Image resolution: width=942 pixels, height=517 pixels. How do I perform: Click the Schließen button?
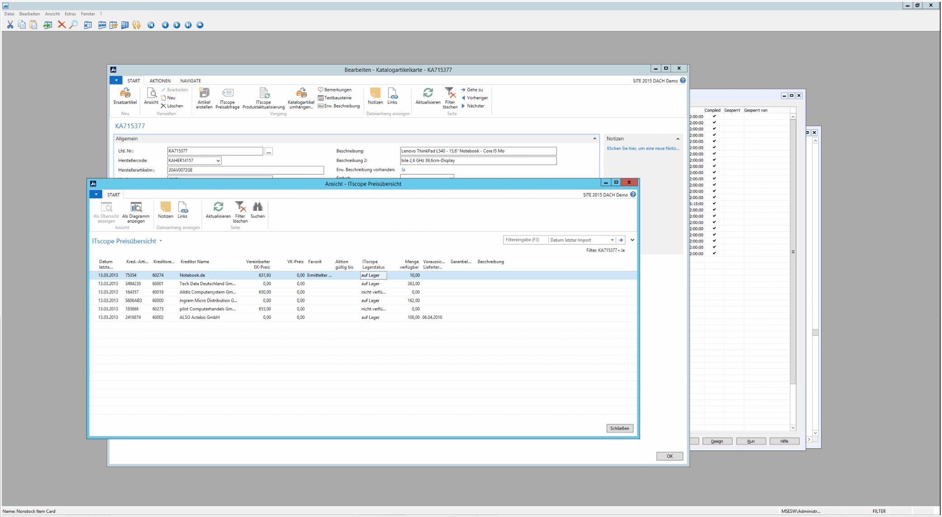(x=620, y=428)
